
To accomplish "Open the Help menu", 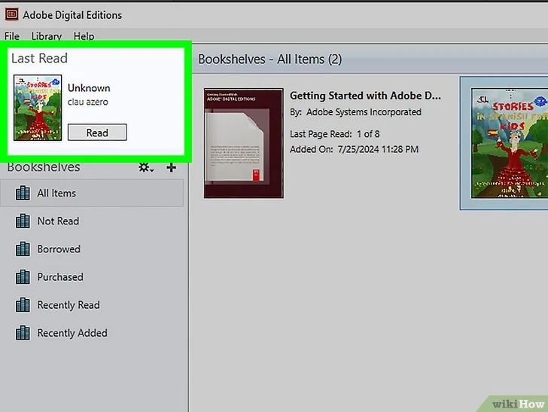I will [84, 36].
